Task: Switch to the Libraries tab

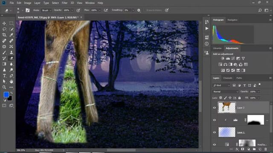Action: point(217,48)
